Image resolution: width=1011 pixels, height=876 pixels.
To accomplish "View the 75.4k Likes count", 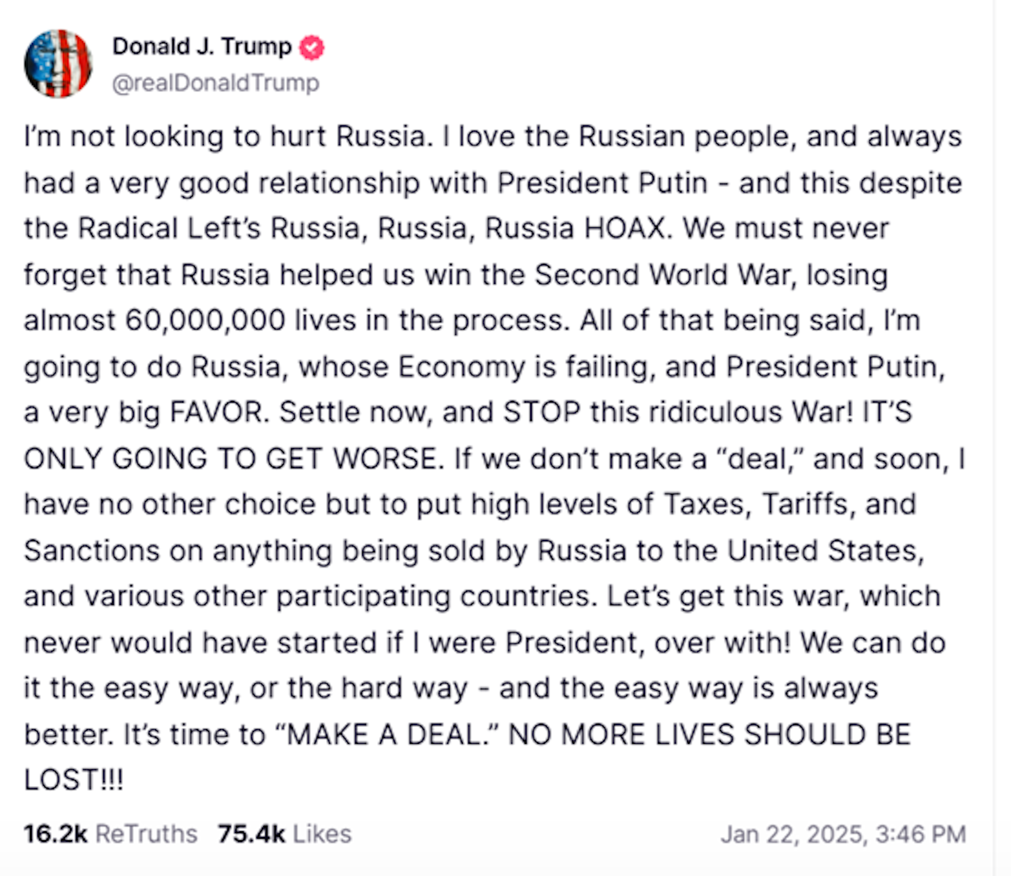I will click(251, 834).
